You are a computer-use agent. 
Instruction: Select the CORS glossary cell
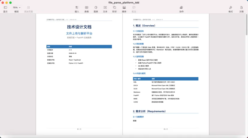coord(136,102)
